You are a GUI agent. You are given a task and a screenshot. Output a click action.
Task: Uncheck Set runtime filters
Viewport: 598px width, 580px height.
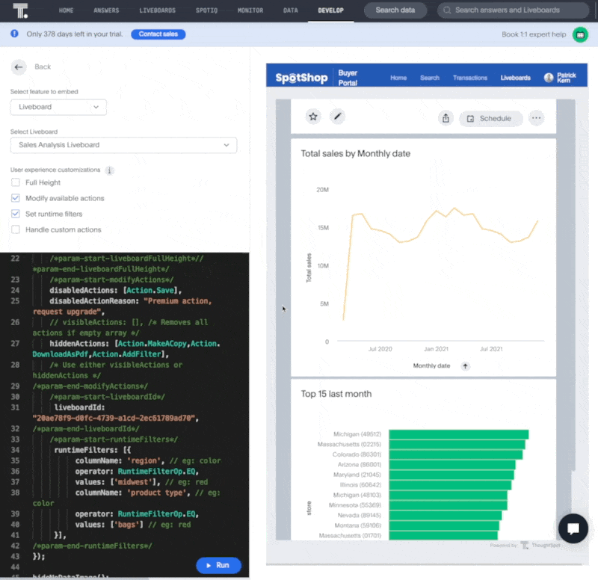coord(15,214)
